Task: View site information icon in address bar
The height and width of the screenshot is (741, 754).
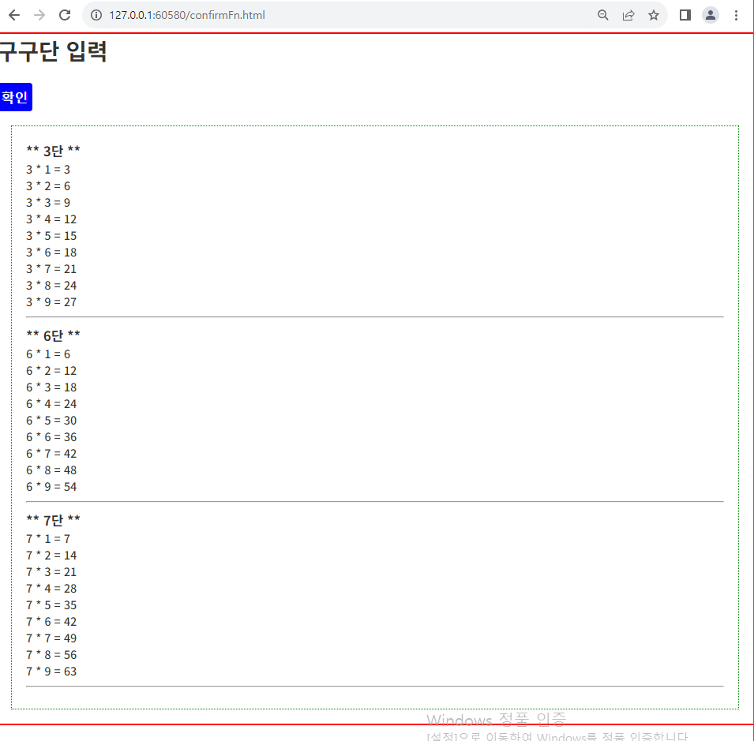Action: [96, 15]
